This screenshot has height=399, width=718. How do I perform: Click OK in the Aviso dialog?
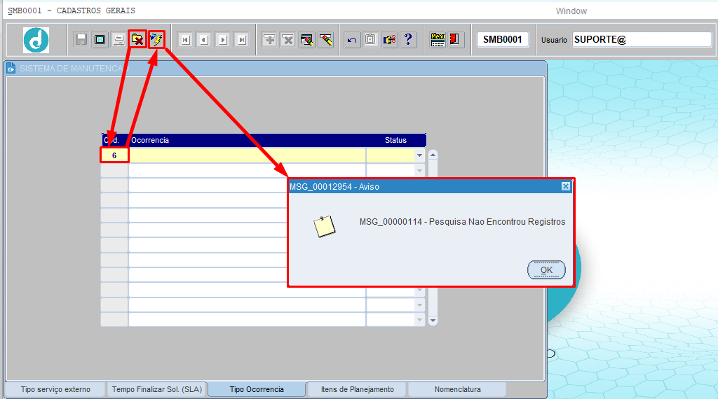[546, 270]
